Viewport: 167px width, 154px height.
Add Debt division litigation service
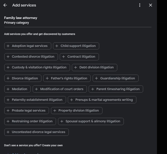coord(94,67)
